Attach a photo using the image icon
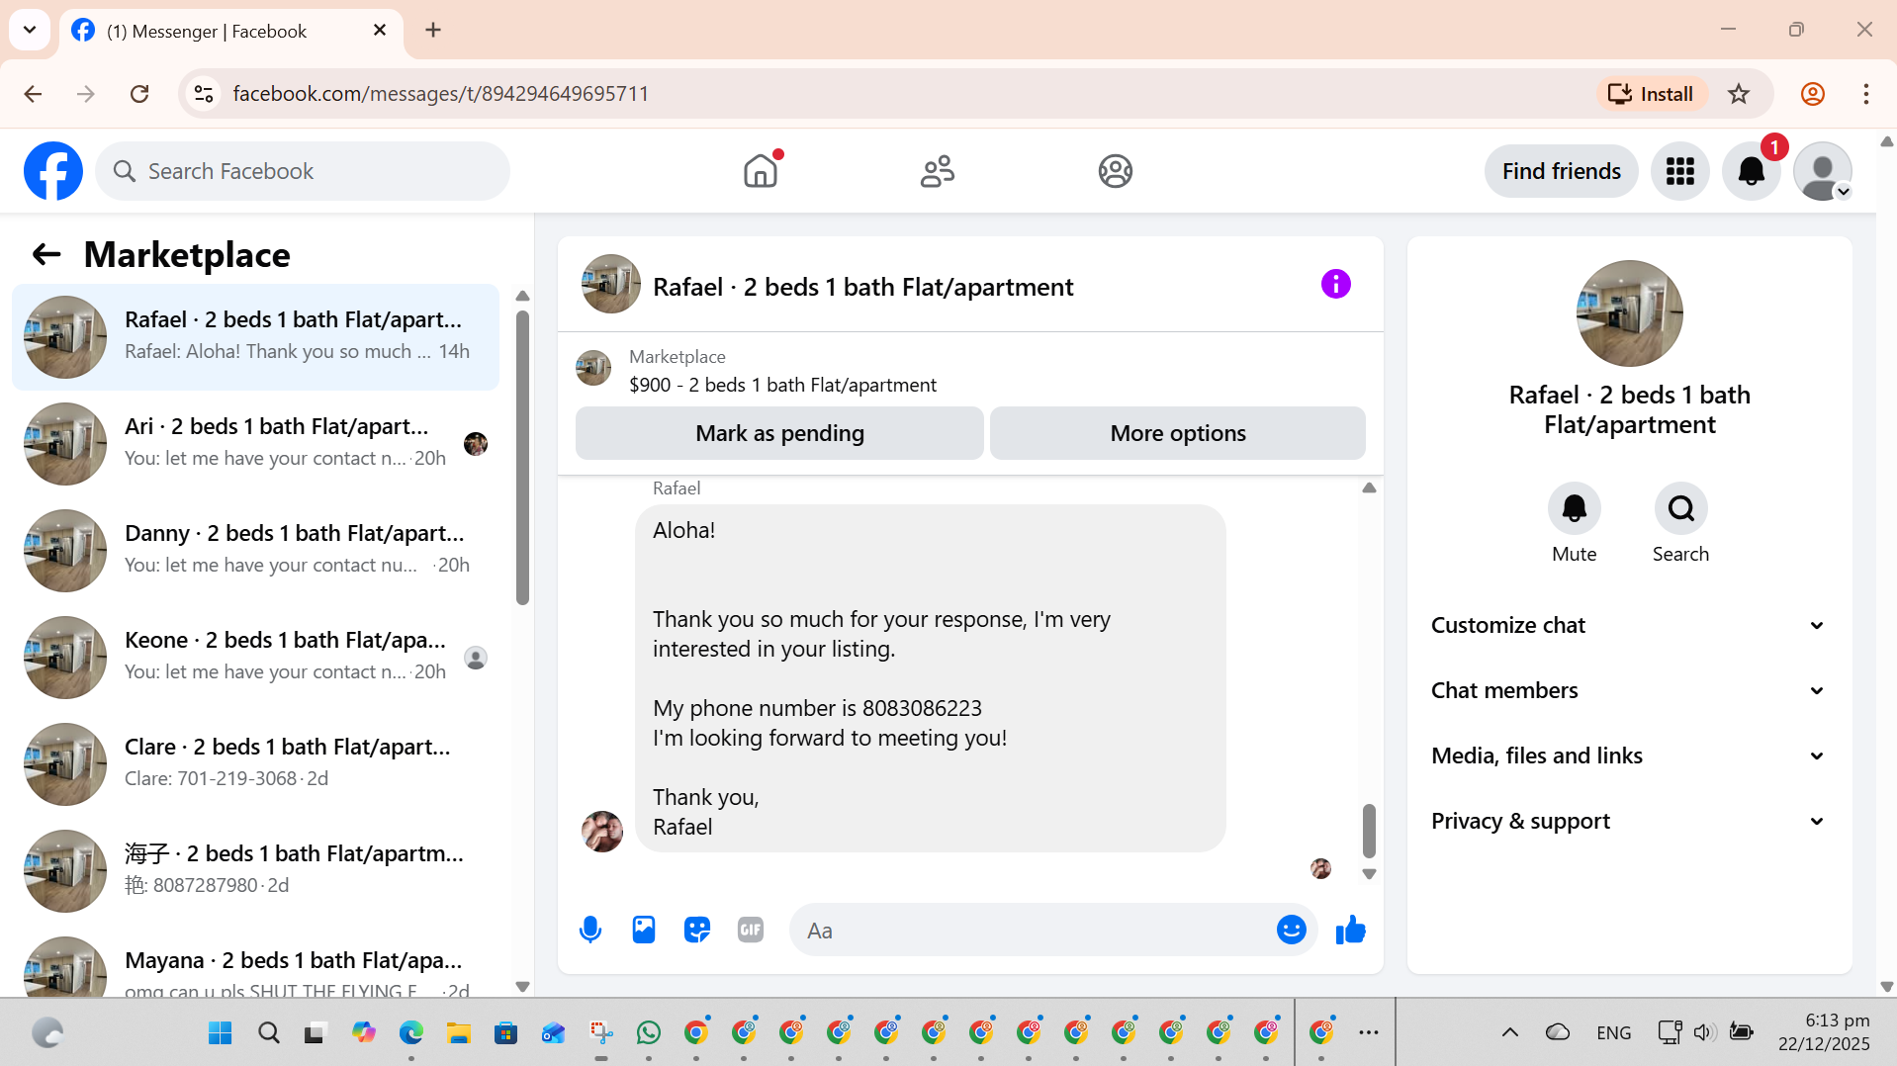This screenshot has width=1897, height=1066. (644, 930)
